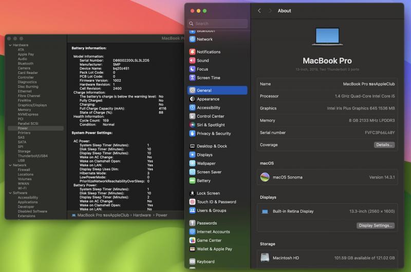This screenshot has height=272, width=411.
Task: Open the Control Center icon
Action: pyautogui.click(x=192, y=116)
